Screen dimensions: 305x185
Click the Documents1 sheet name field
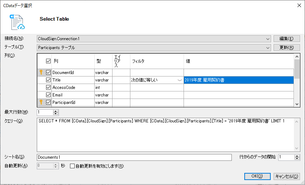coord(134,157)
